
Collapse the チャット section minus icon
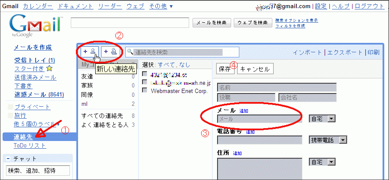[x=8, y=159]
